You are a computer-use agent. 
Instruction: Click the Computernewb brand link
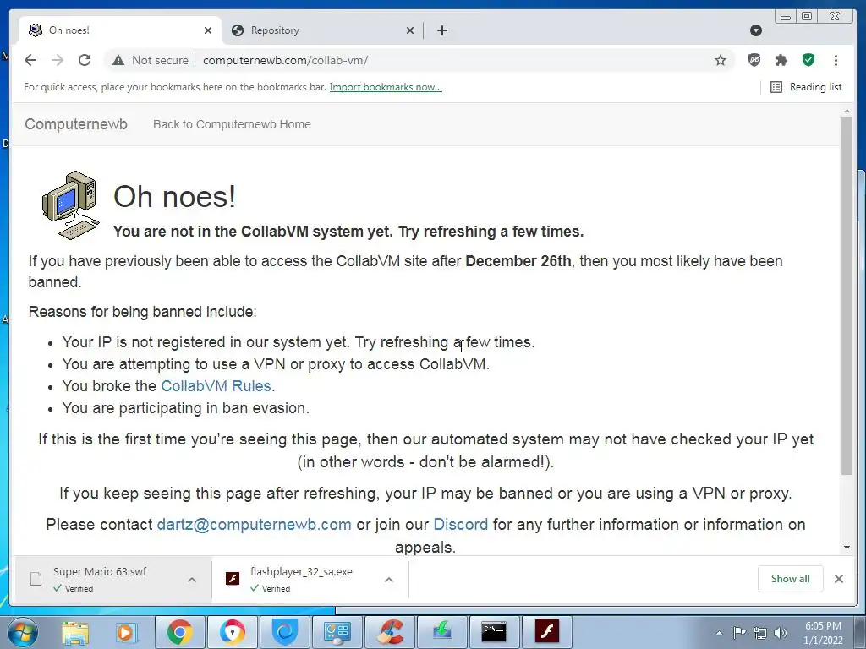(76, 124)
